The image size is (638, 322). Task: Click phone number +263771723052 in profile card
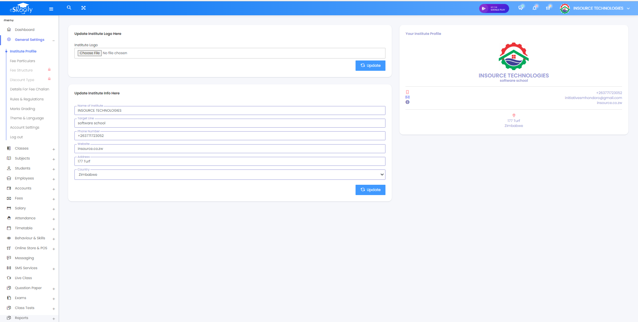pos(609,93)
